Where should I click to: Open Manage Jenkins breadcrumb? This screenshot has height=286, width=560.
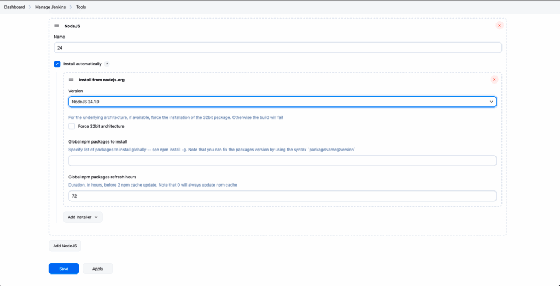50,7
